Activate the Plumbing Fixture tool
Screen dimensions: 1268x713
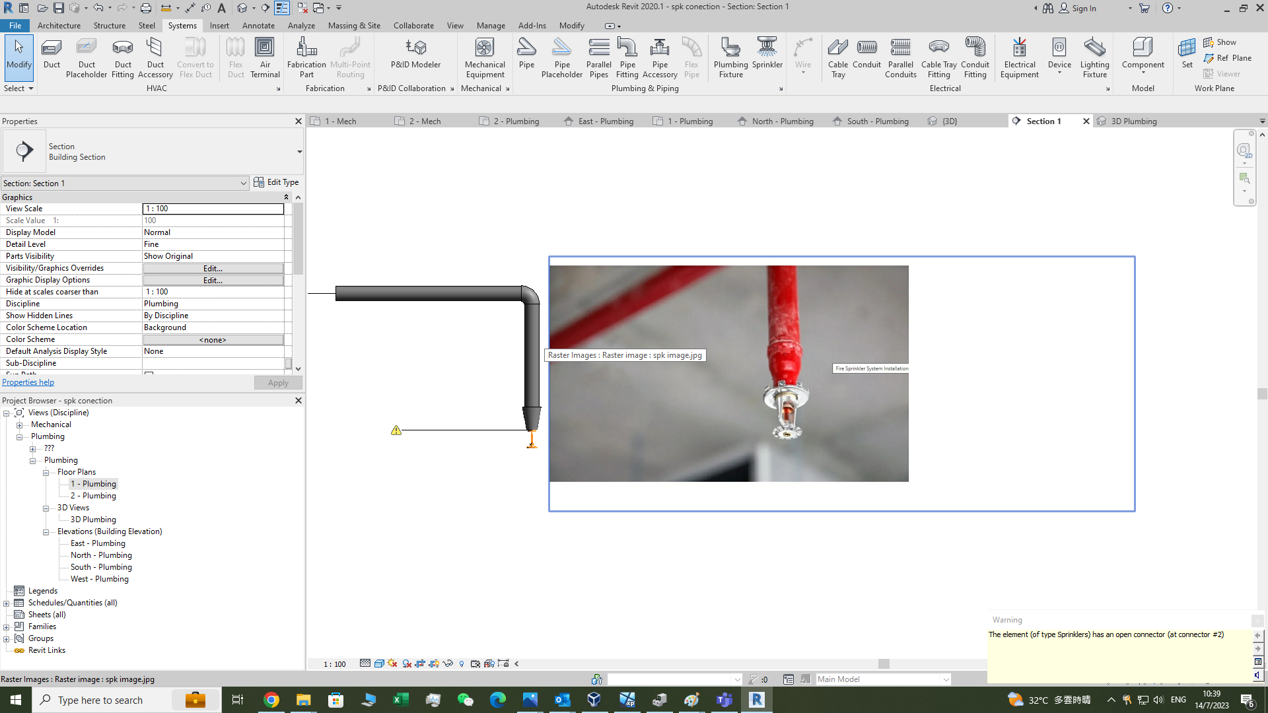pos(730,56)
